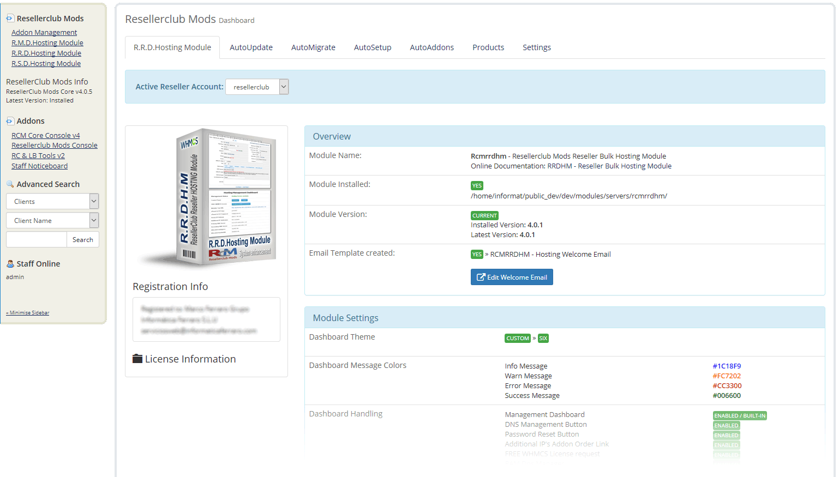Image resolution: width=839 pixels, height=477 pixels.
Task: Open the Addon Management link
Action: [44, 33]
